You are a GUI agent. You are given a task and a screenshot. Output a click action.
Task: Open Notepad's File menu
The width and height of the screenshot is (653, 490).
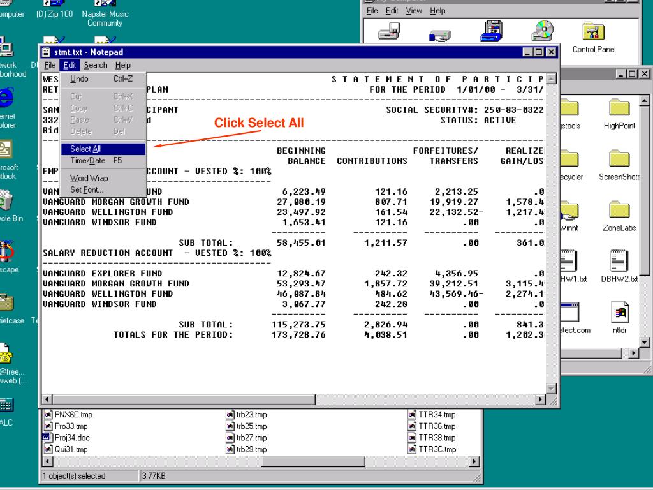click(x=50, y=65)
